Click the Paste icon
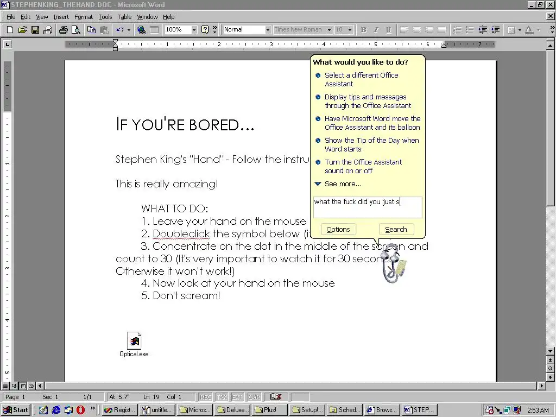This screenshot has width=556, height=417. point(104,30)
